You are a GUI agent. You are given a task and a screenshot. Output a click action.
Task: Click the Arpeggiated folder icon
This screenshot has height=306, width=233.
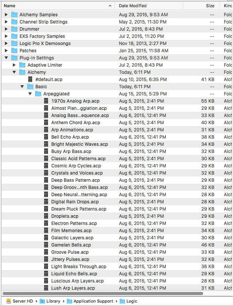click(x=38, y=94)
